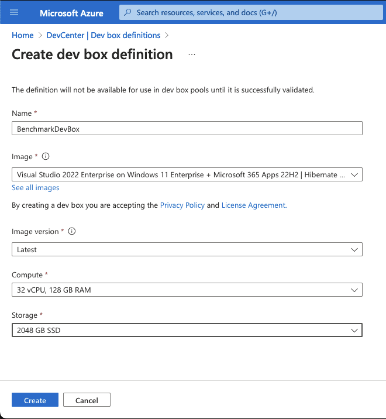Click the Name field containing BenchmarkDevBox
386x419 pixels.
coord(187,129)
